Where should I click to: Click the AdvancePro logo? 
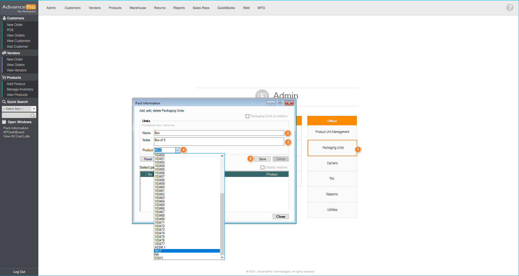[19, 8]
